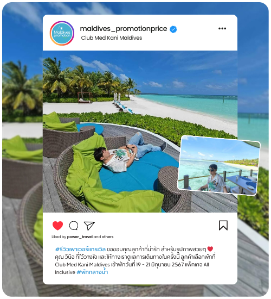
Task: Open the three-dots more options menu
Action: pos(222,29)
